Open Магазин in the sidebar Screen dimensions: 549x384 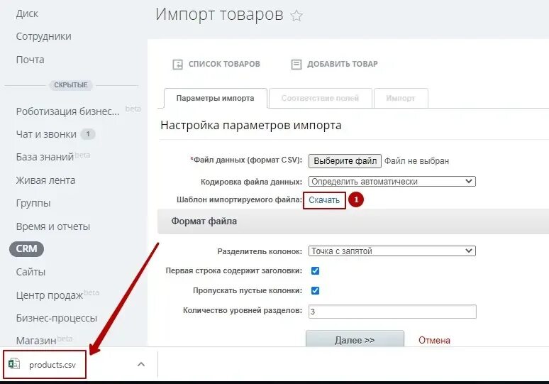point(36,341)
